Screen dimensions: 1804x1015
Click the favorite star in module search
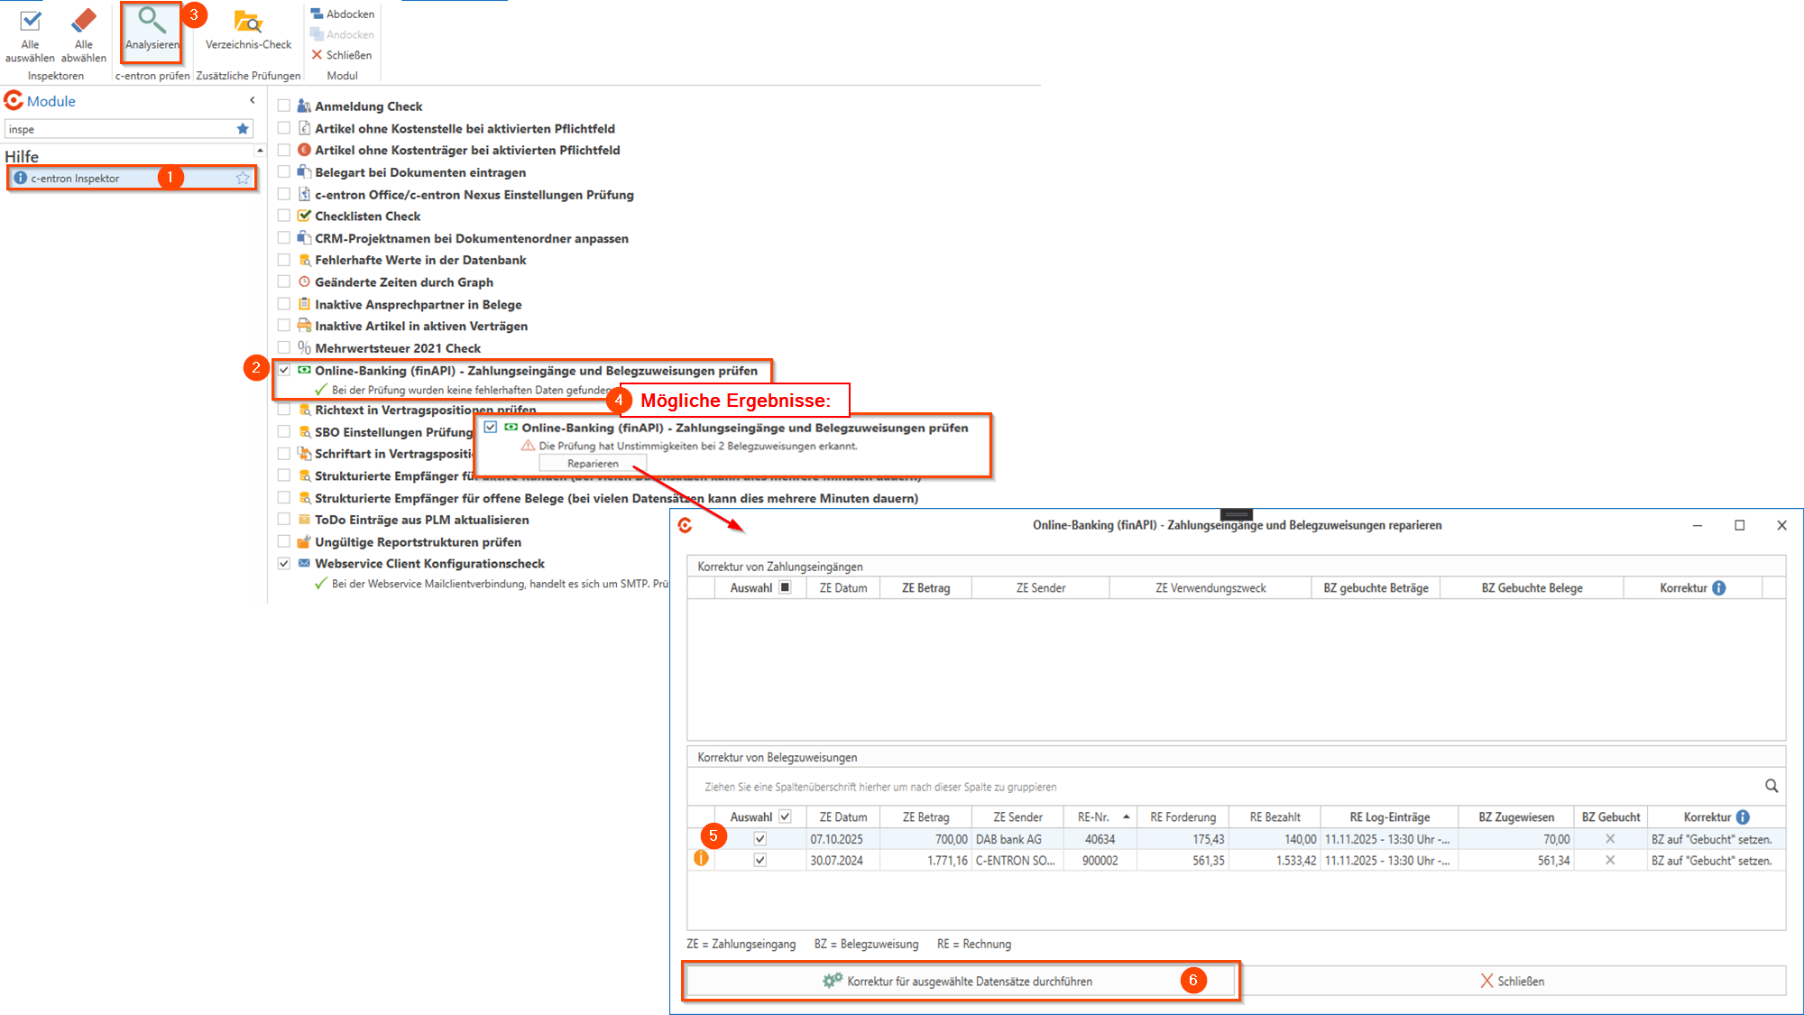point(243,129)
